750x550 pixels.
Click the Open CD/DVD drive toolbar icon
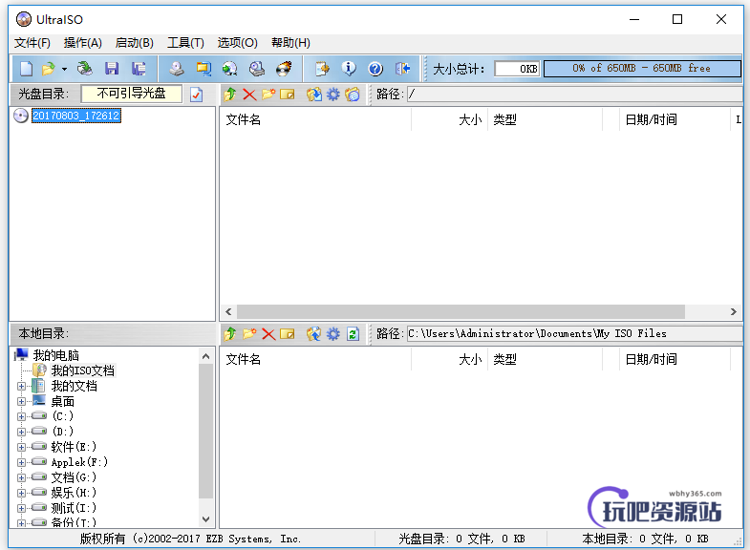pyautogui.click(x=85, y=69)
